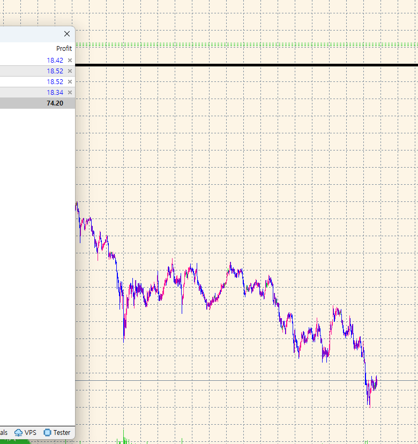Click the VPS cloud icon
This screenshot has width=418, height=444.
click(19, 432)
